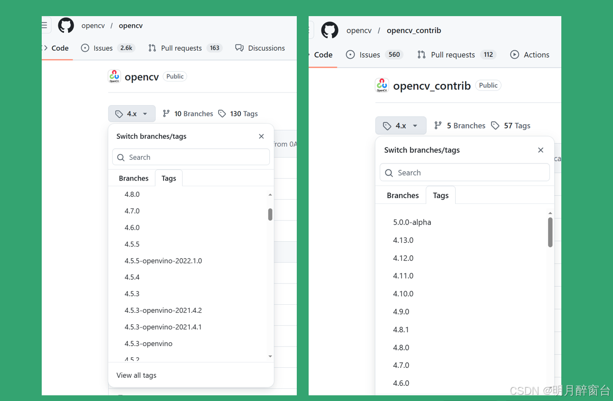This screenshot has width=613, height=401.
Task: Select tag 4.5.3-openvino-2021.4.1
Action: click(x=163, y=327)
